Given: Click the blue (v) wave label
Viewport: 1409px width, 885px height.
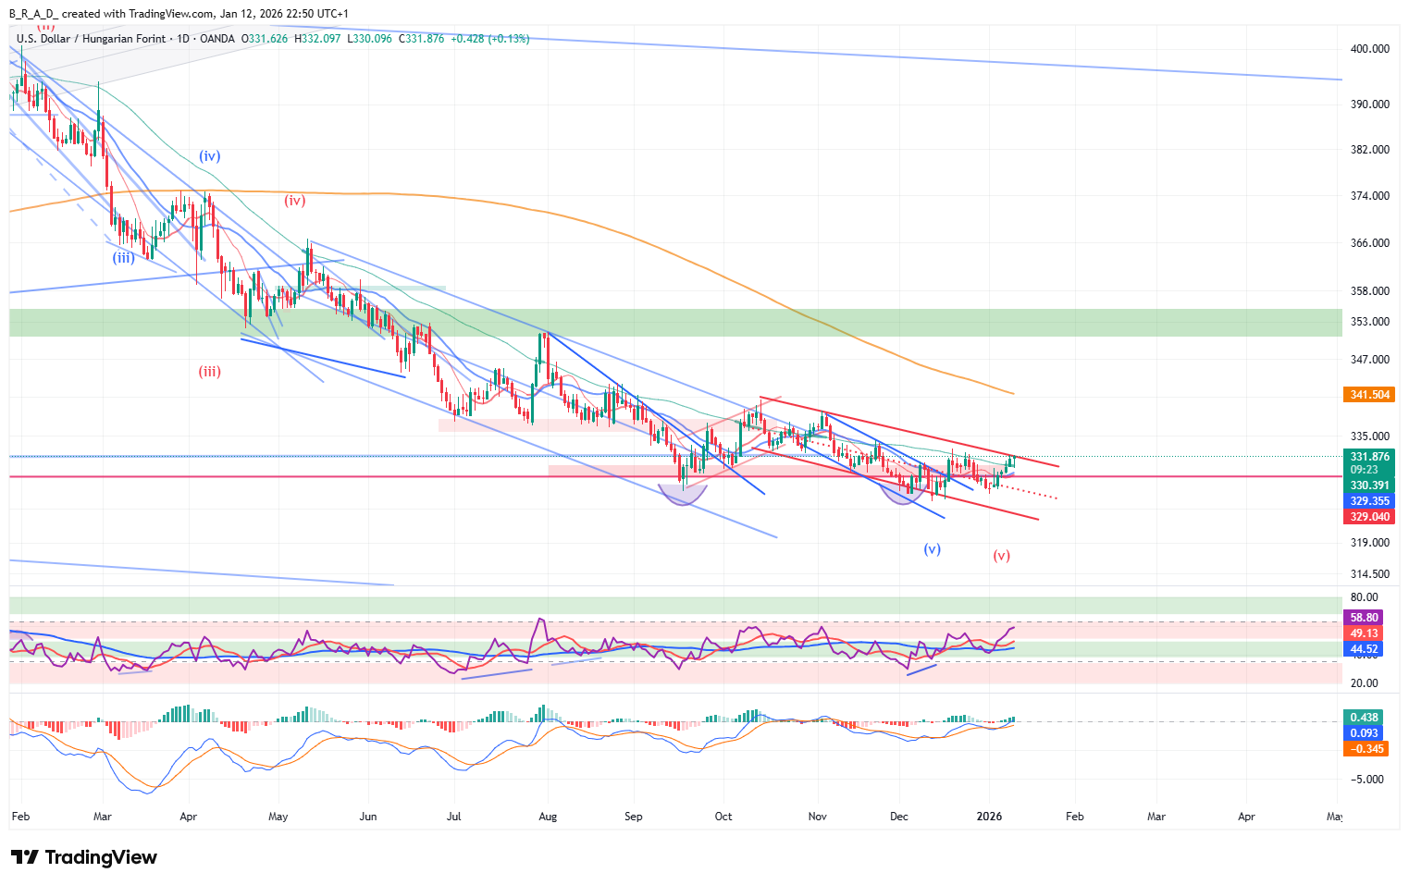Looking at the screenshot, I should [x=932, y=549].
